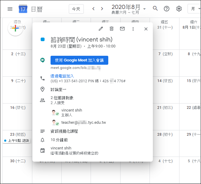Select day 9 (二十) in calendar

[18, 81]
